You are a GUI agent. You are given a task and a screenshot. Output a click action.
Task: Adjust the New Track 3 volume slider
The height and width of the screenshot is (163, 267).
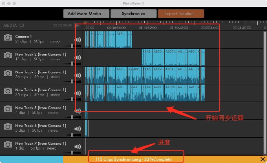(x=72, y=81)
